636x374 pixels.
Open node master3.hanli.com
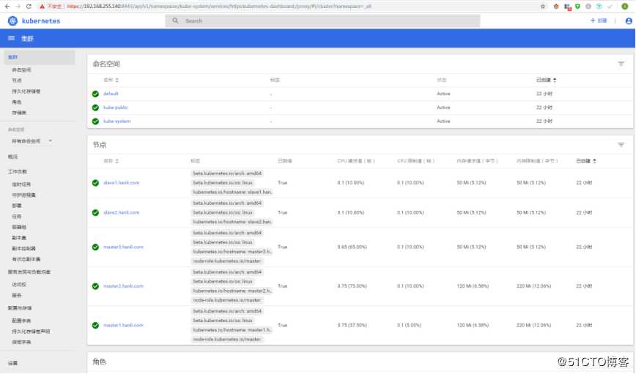click(x=123, y=247)
